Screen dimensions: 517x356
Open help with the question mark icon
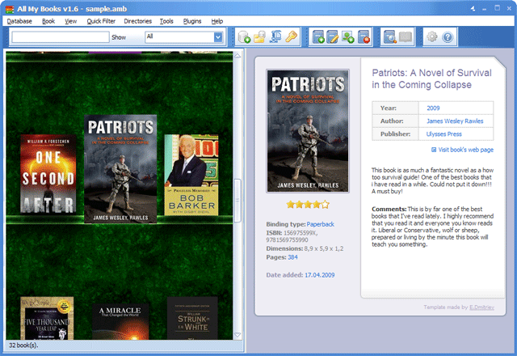[448, 37]
